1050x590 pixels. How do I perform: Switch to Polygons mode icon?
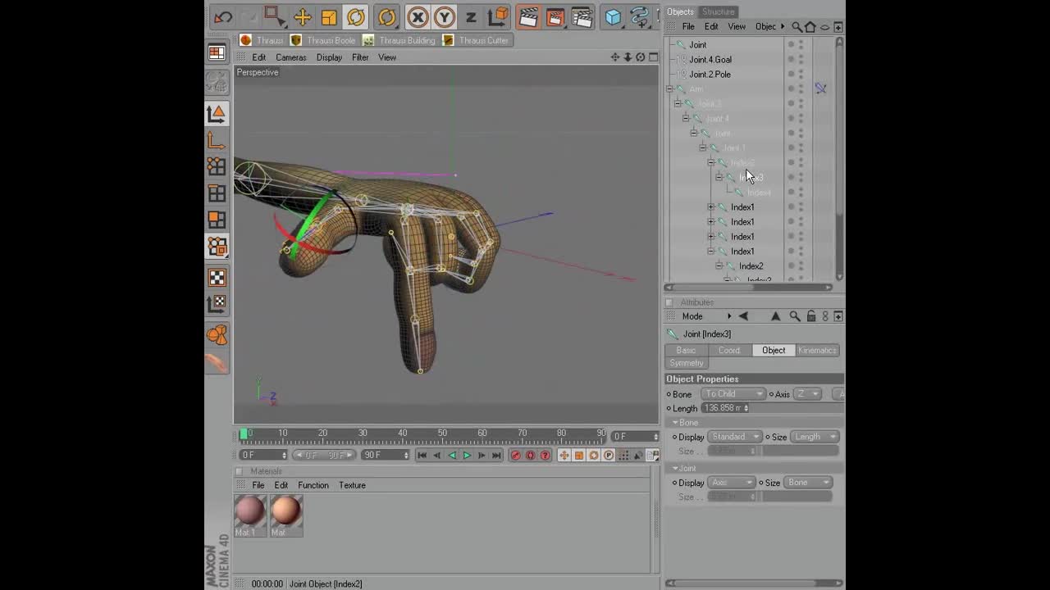(217, 220)
